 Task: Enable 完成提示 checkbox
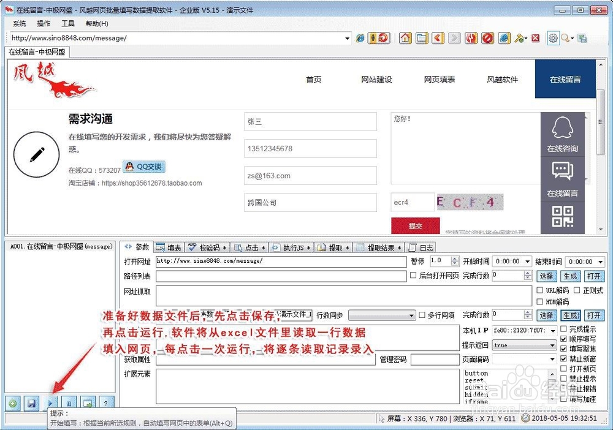[563, 329]
